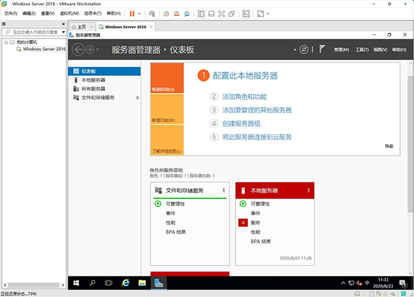The width and height of the screenshot is (414, 297).
Task: Click the VMware pause/suspend VM icon
Action: (x=132, y=13)
